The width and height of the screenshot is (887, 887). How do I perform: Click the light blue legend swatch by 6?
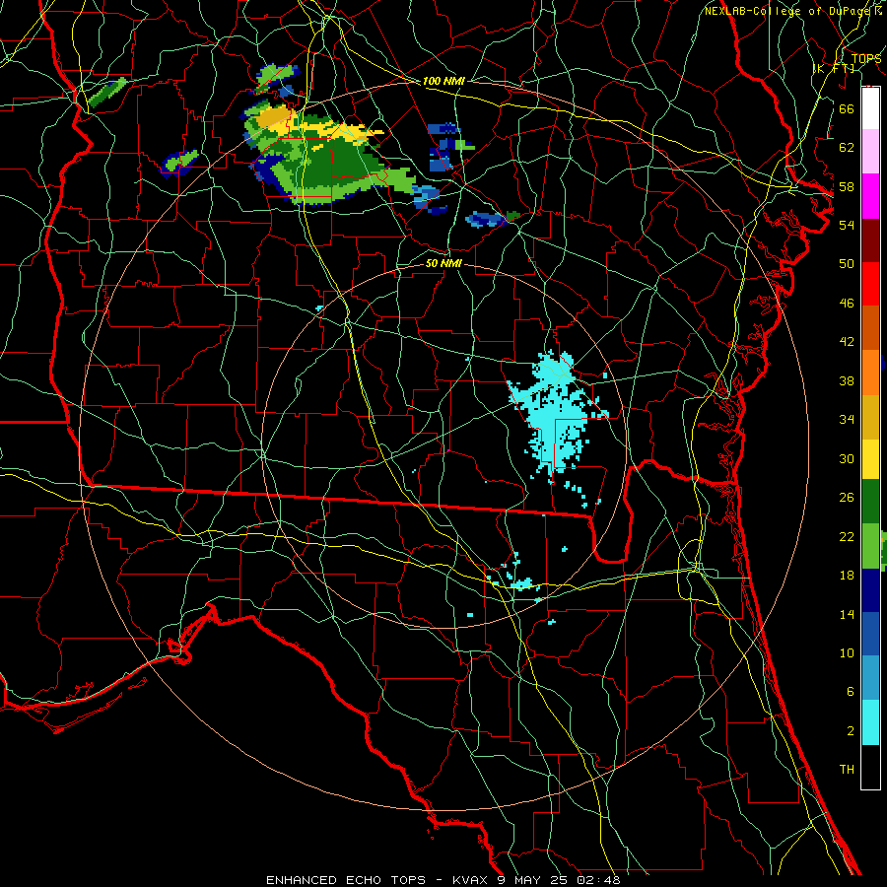click(x=870, y=678)
